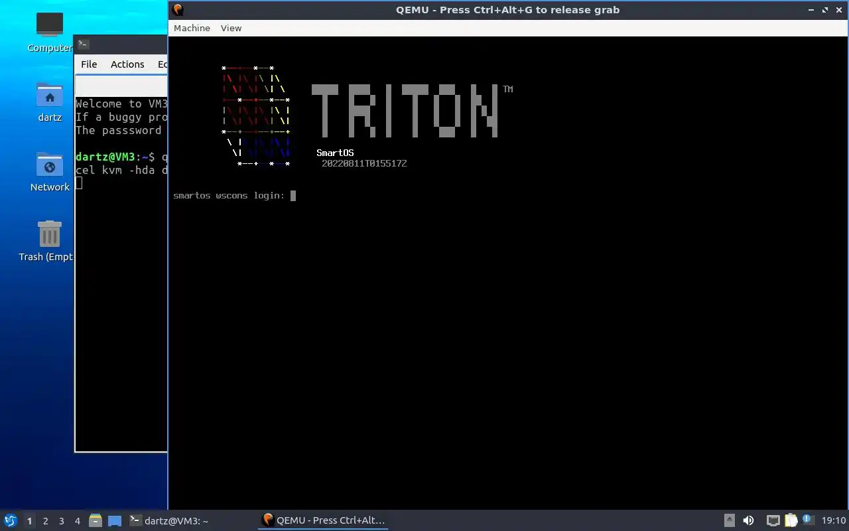Switch to workspace 4
849x531 pixels.
coord(78,521)
